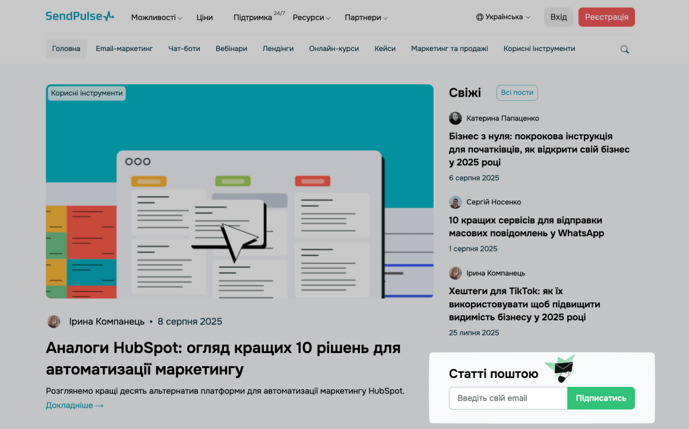Screen dimensions: 689x429
Task: Switch to Онлайн-курси category
Action: [x=334, y=49]
